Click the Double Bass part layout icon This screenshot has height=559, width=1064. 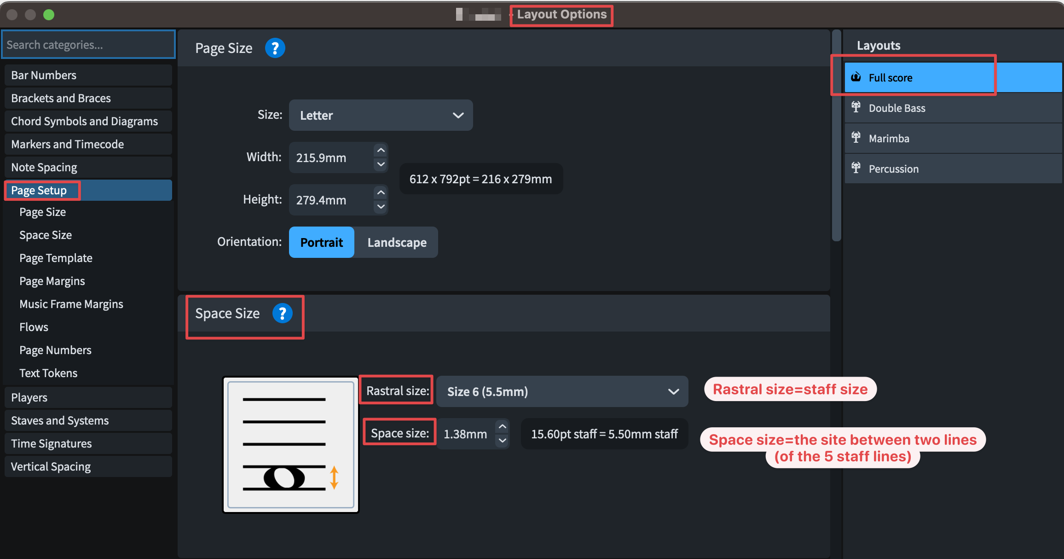coord(856,107)
